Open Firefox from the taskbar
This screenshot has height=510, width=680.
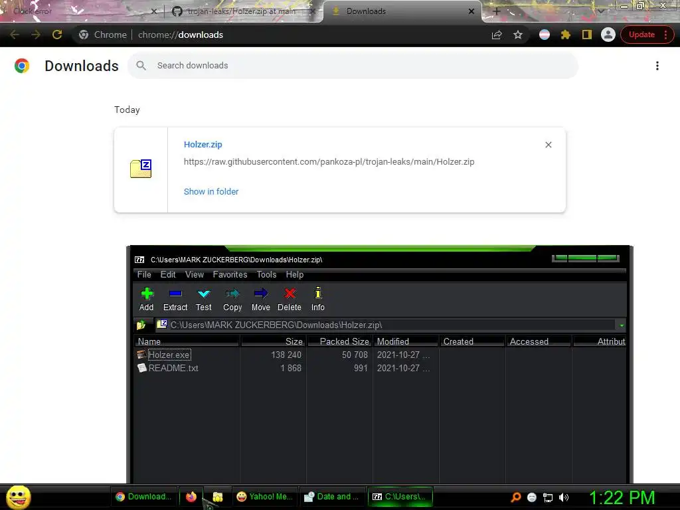click(x=191, y=497)
